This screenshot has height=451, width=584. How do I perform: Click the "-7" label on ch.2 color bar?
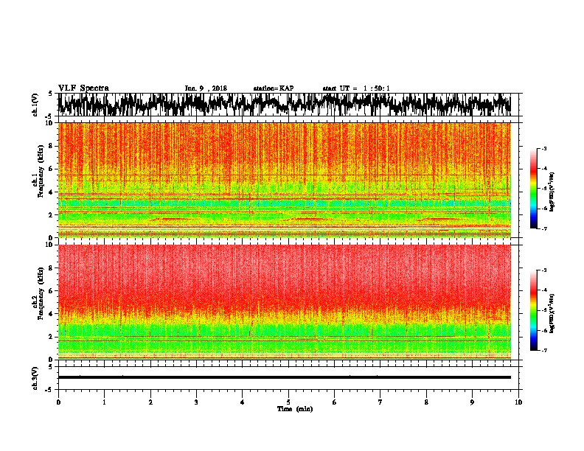point(544,350)
